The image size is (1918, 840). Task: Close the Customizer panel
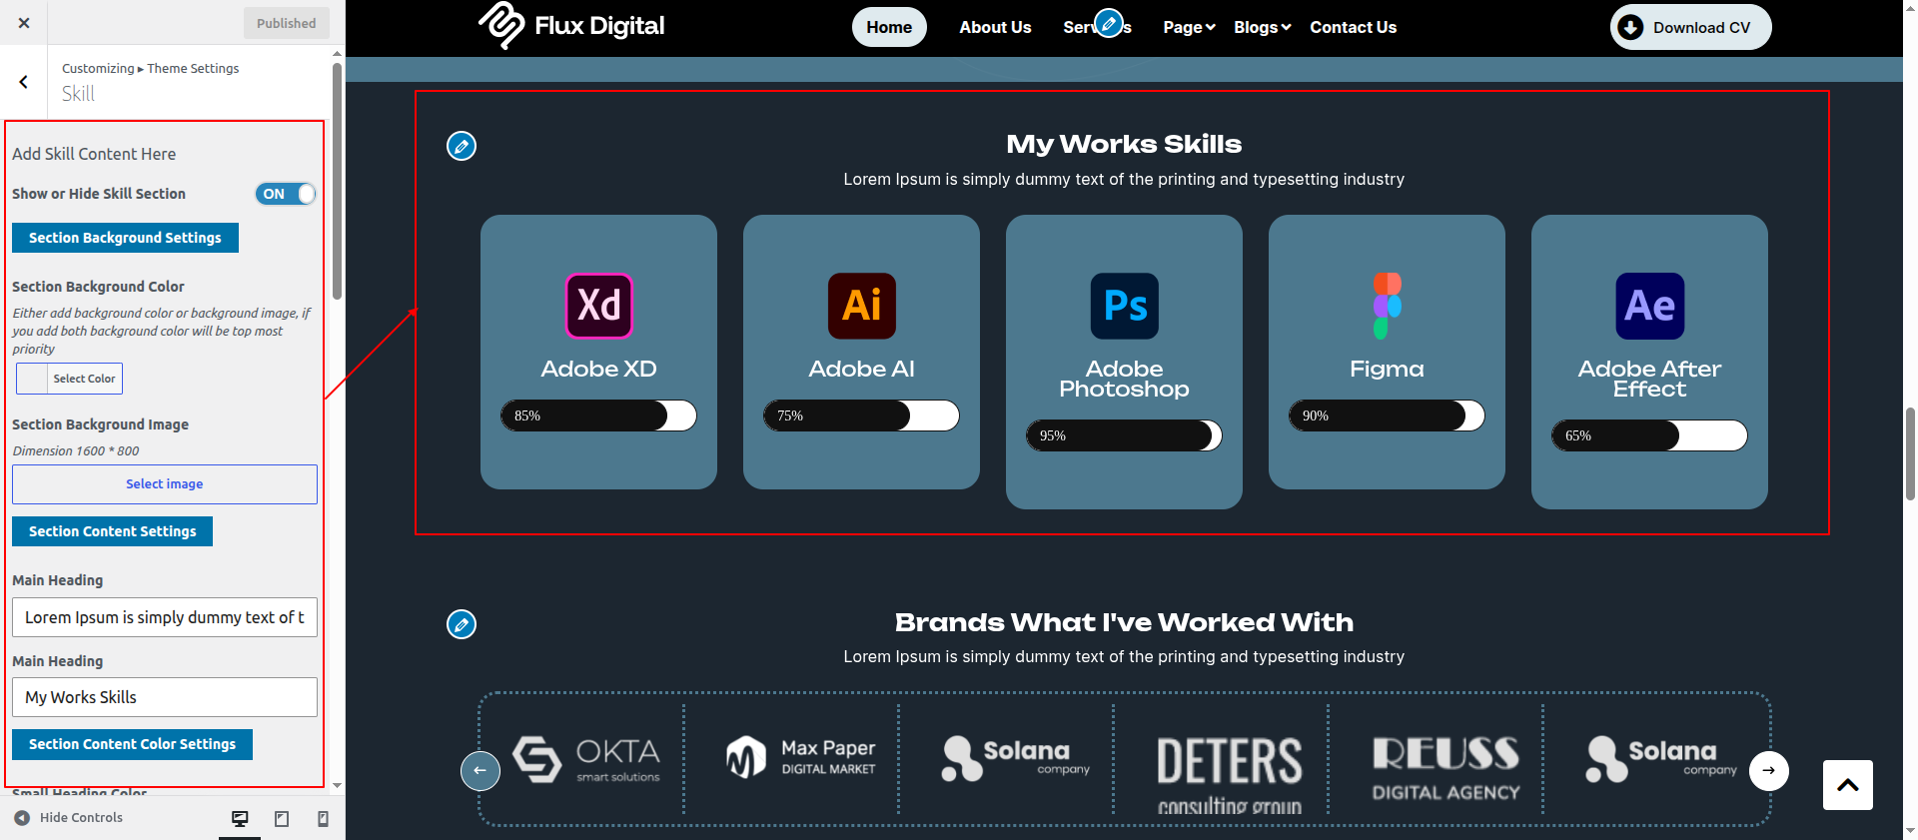click(24, 23)
